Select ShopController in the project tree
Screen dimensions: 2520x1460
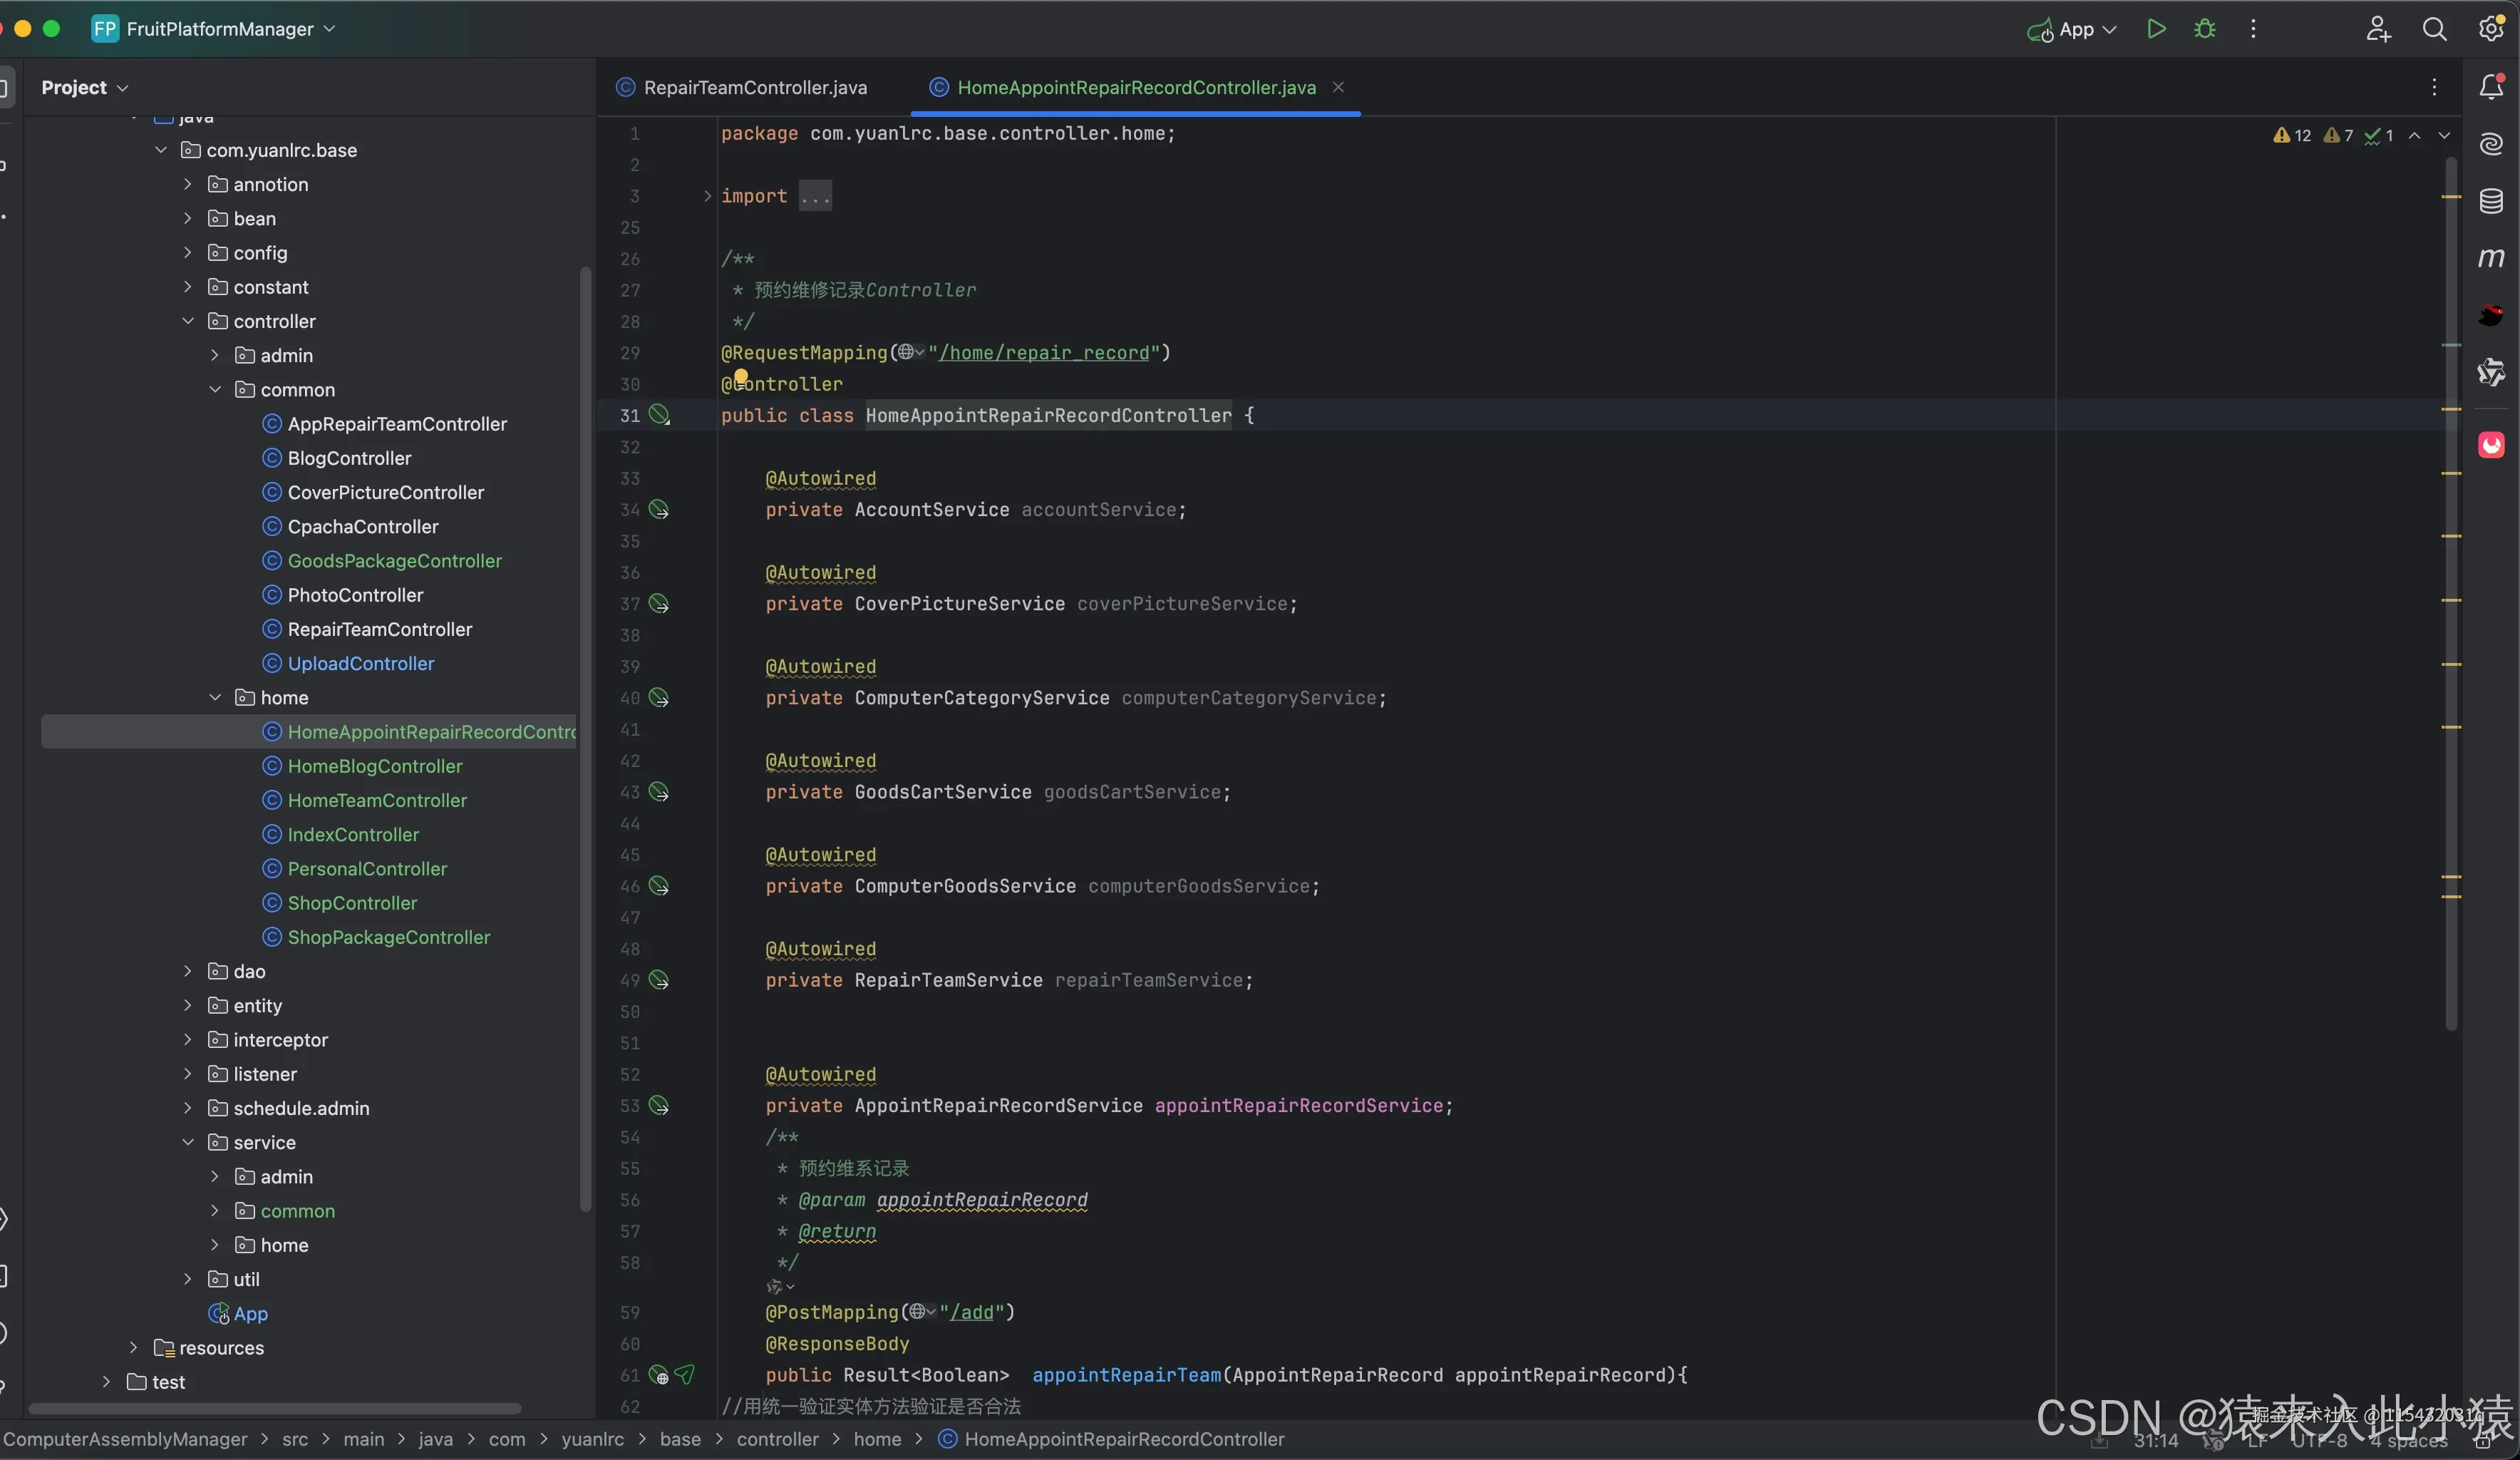tap(352, 903)
